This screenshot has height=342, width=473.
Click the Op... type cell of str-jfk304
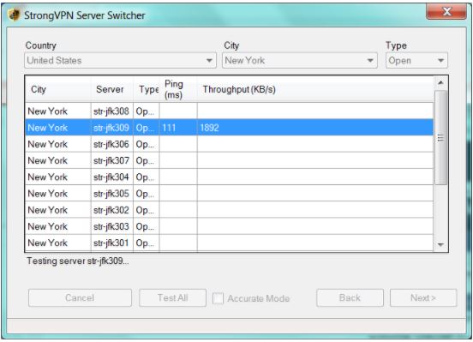coord(147,177)
